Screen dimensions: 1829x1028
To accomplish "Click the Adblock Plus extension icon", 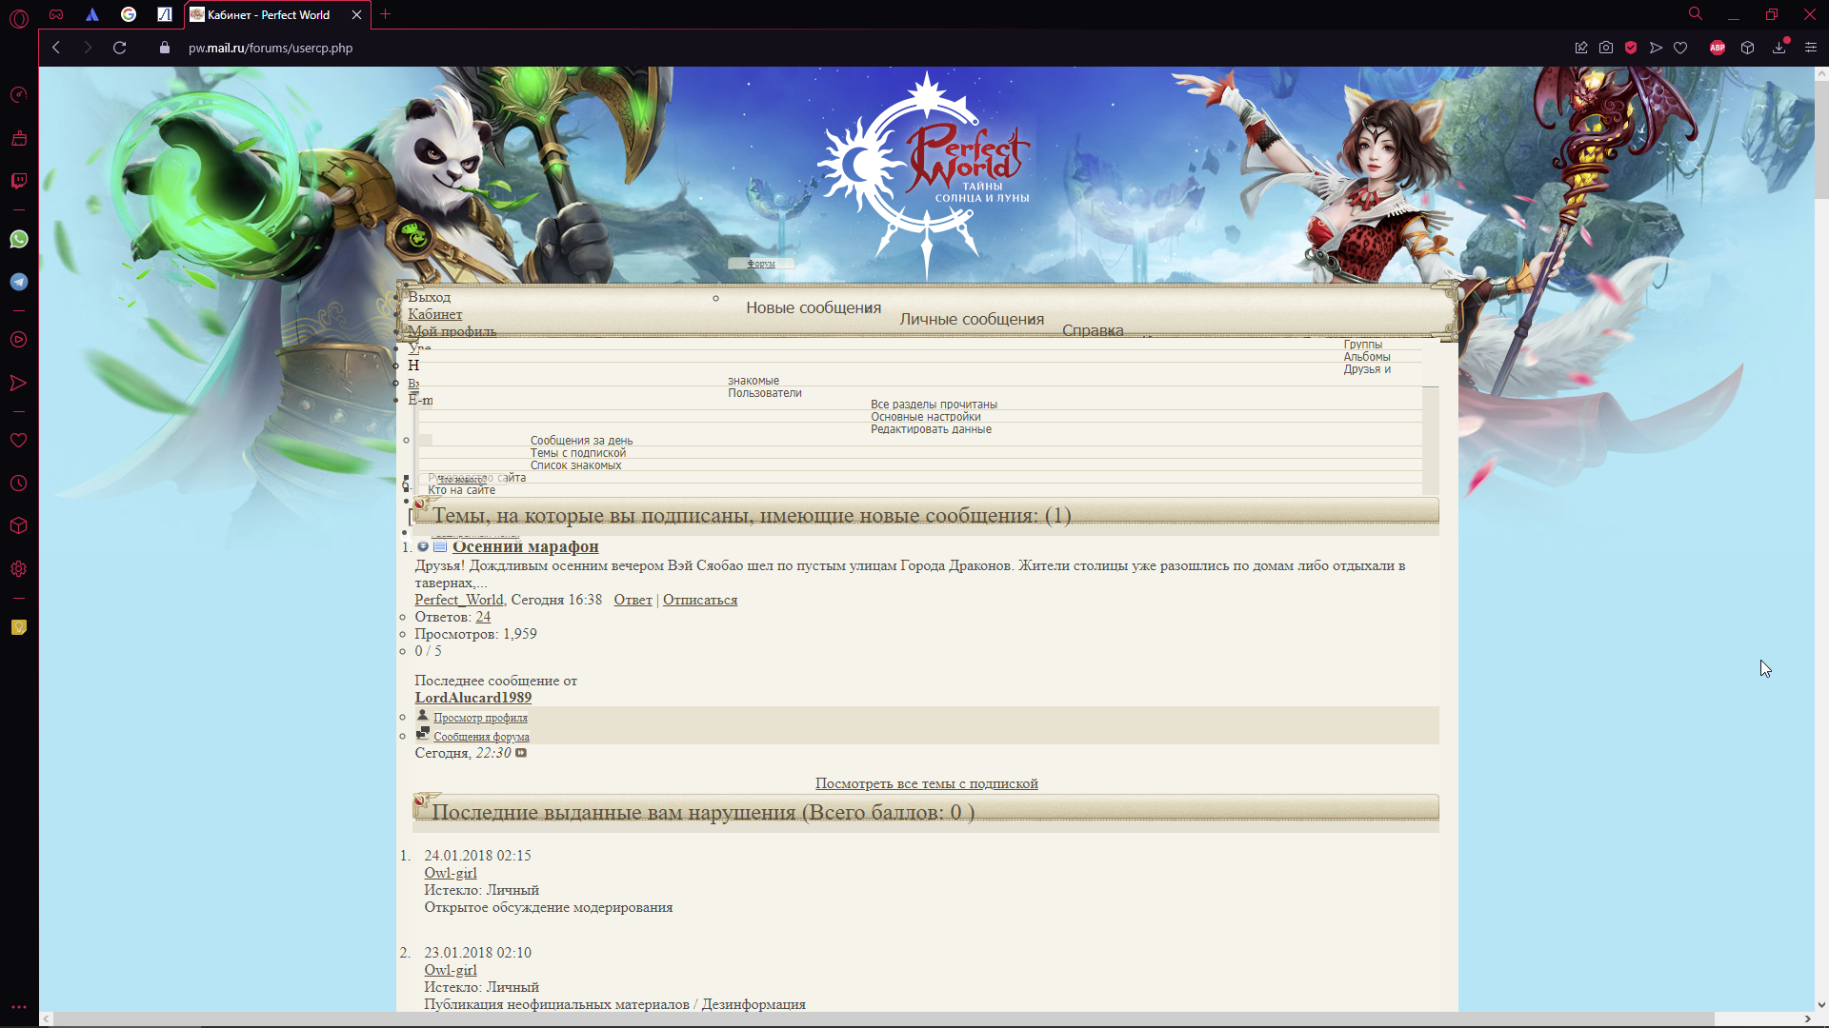I will tap(1717, 48).
